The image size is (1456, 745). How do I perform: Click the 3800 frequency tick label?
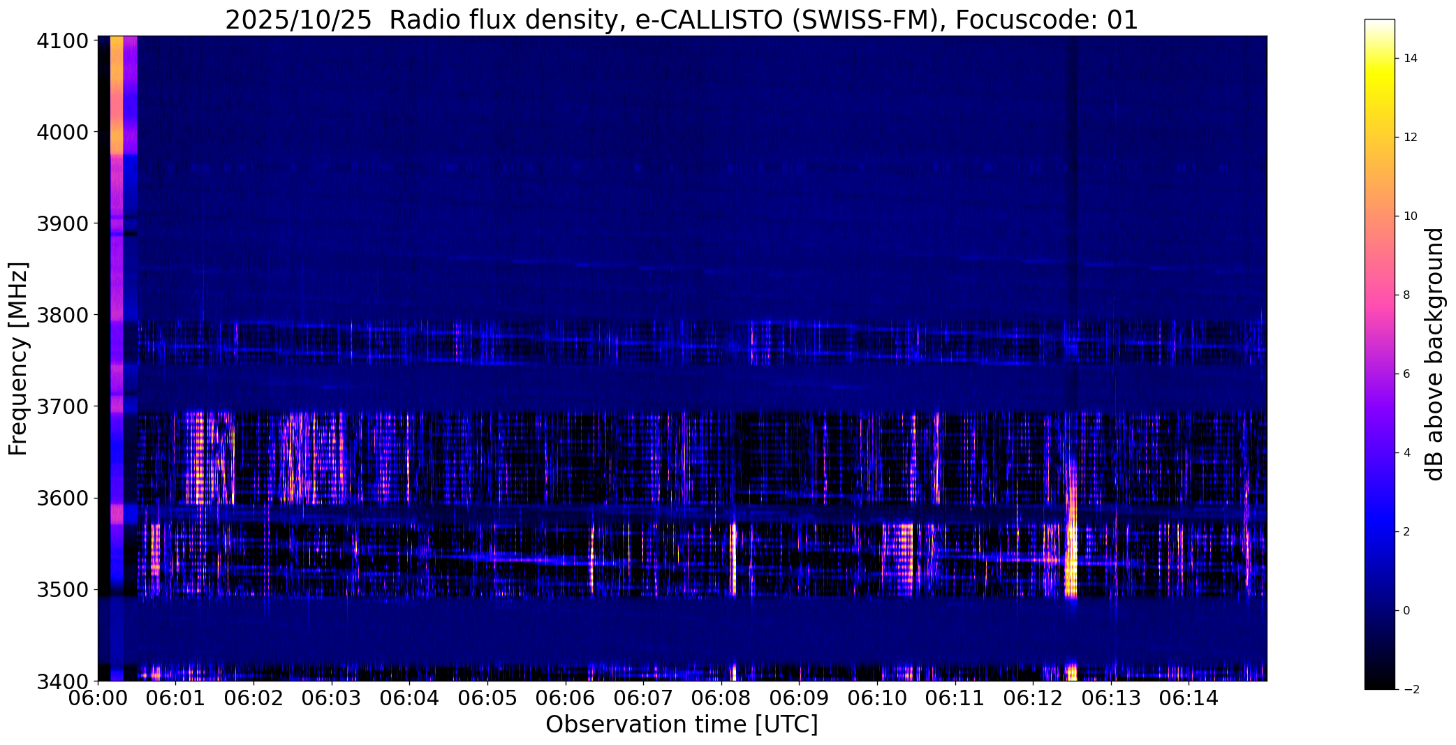coord(62,315)
